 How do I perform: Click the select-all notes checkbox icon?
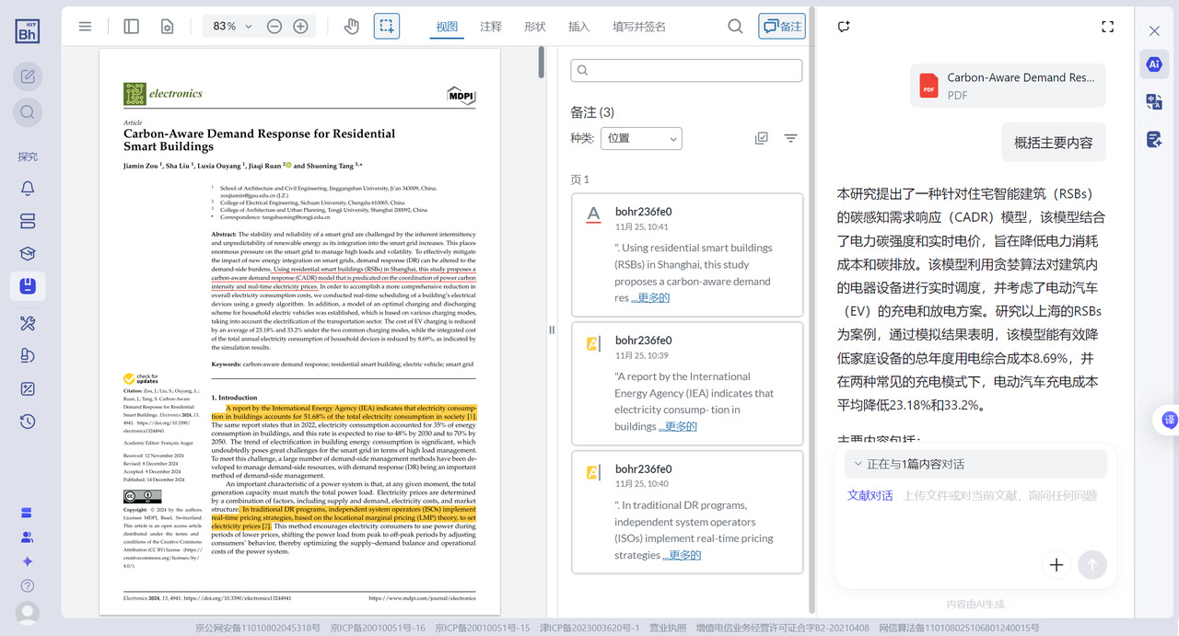point(762,138)
